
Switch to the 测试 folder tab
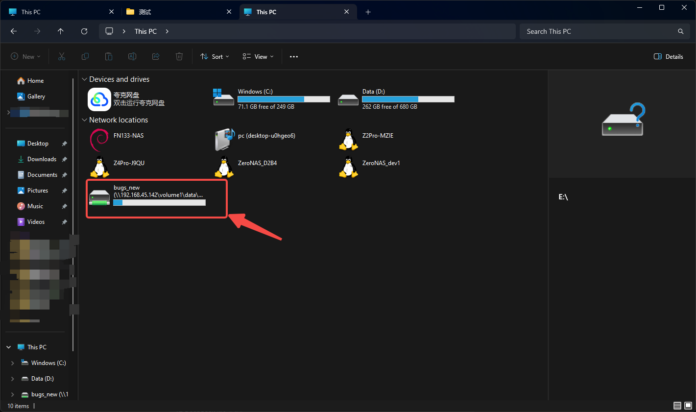[x=179, y=12]
